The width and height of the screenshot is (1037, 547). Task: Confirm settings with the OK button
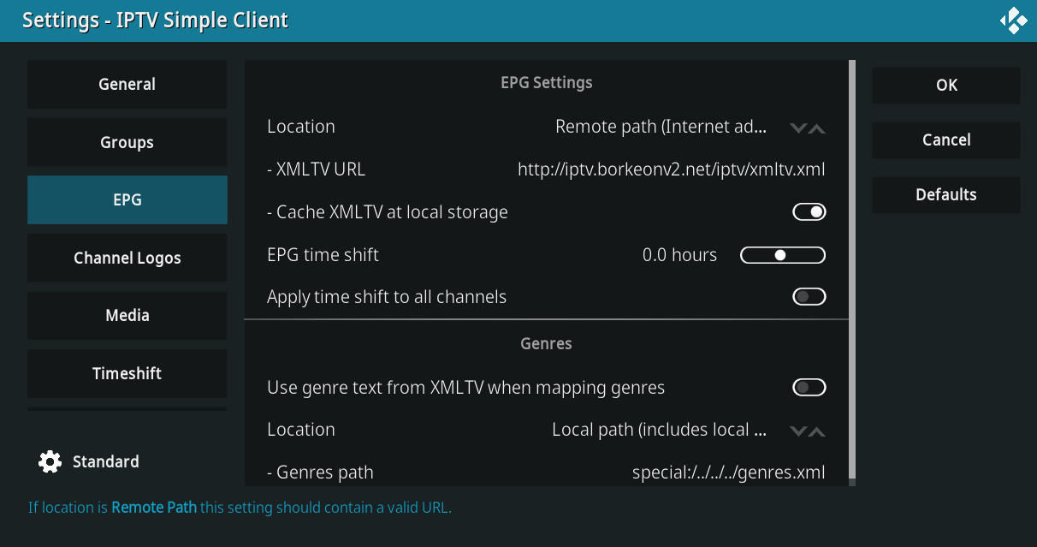click(946, 85)
